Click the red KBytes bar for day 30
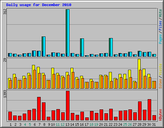 click(x=149, y=110)
